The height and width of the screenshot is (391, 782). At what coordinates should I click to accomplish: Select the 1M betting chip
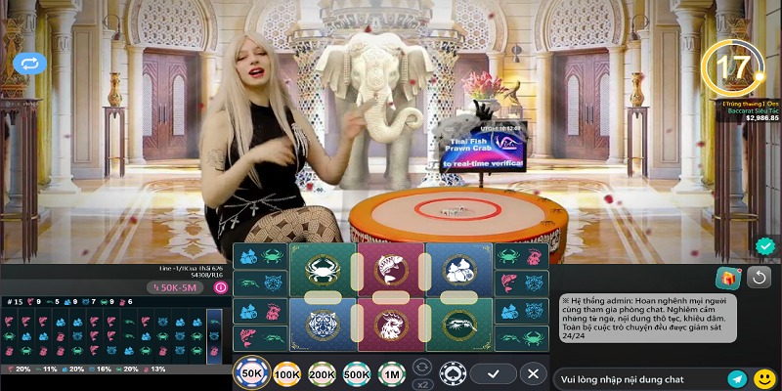tap(391, 374)
